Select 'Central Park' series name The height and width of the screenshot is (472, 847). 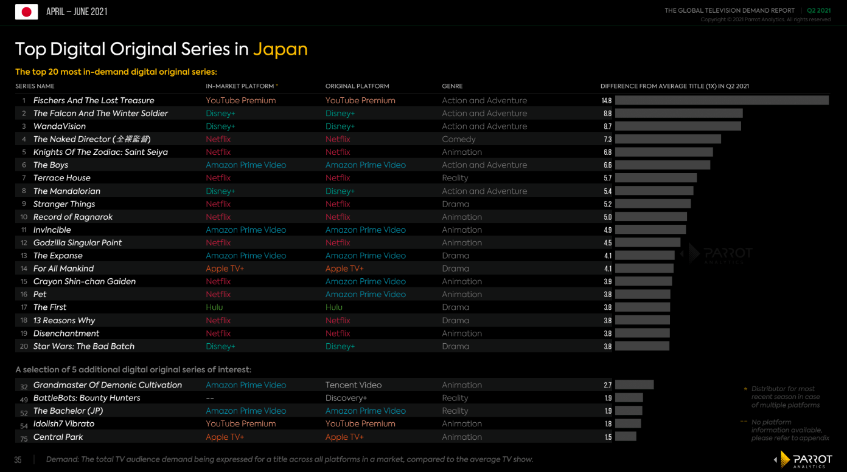pyautogui.click(x=58, y=437)
